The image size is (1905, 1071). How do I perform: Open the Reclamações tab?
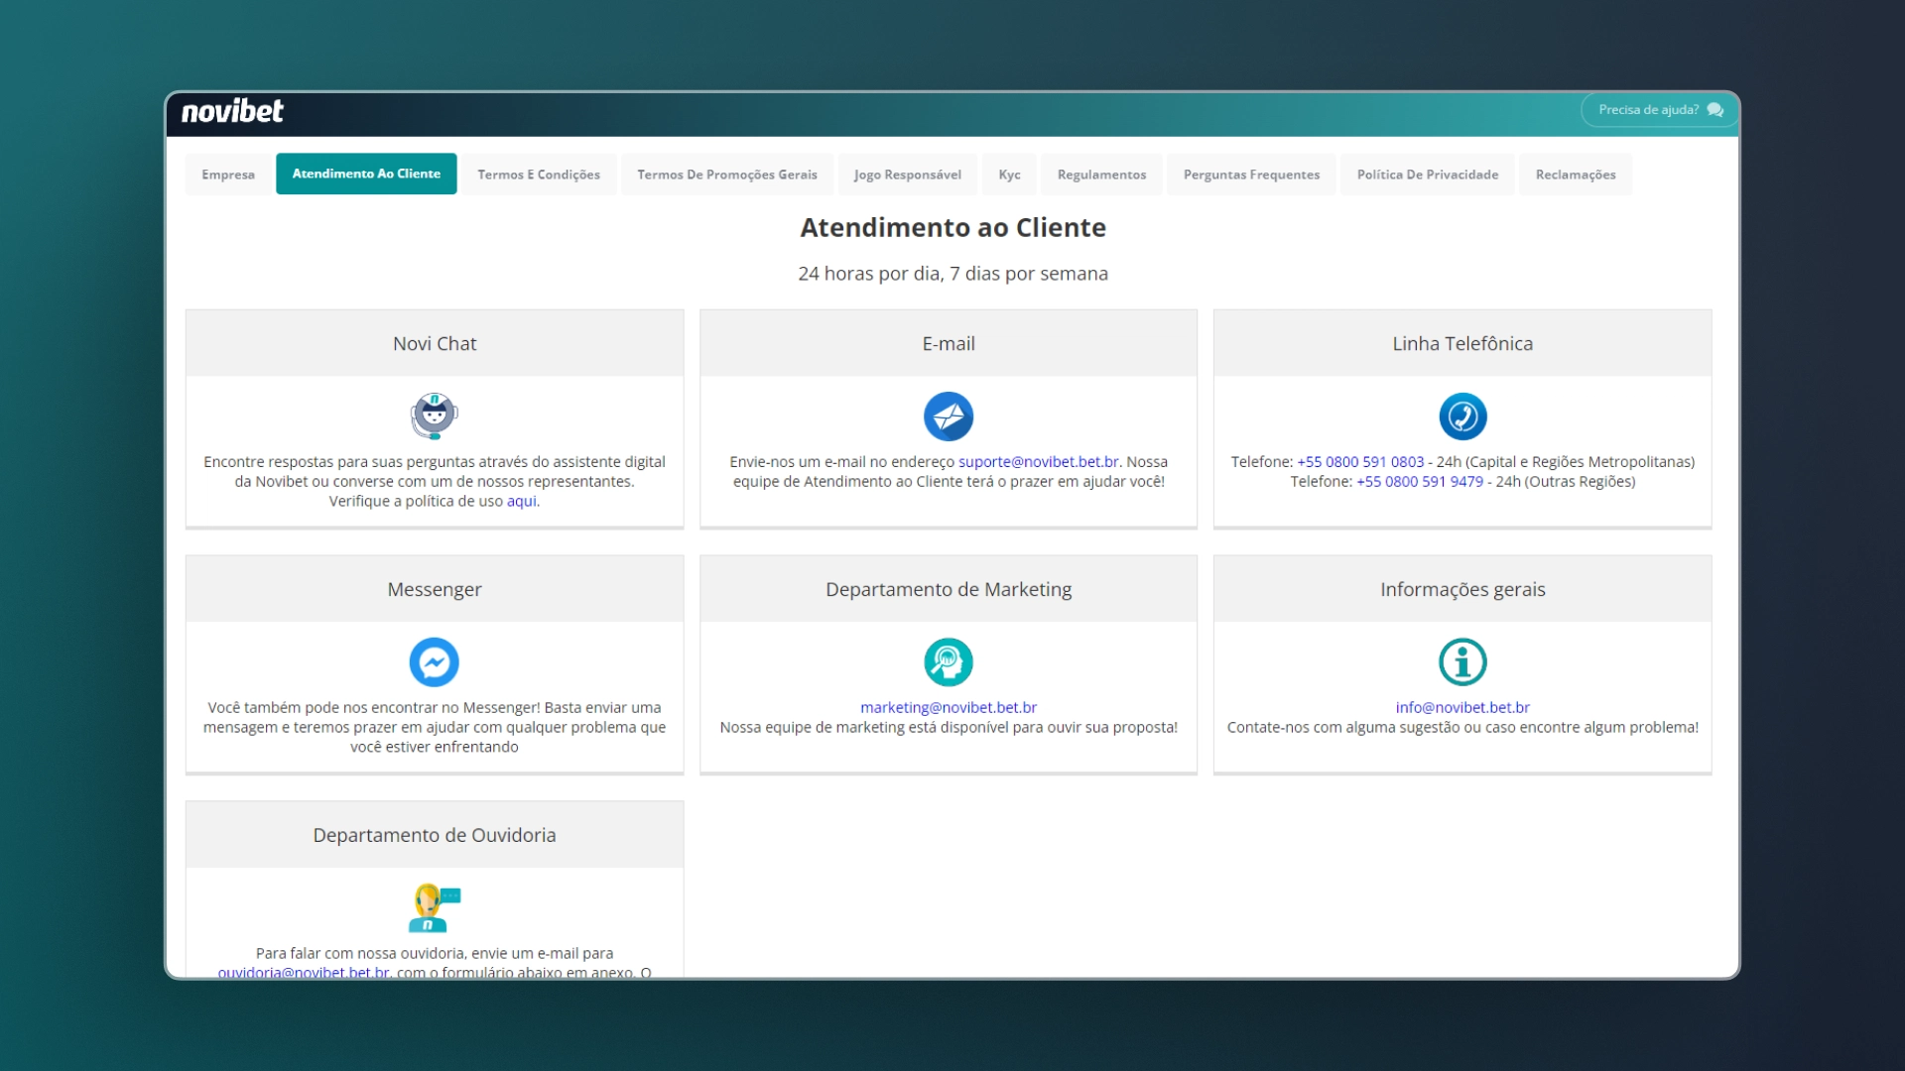(x=1575, y=175)
